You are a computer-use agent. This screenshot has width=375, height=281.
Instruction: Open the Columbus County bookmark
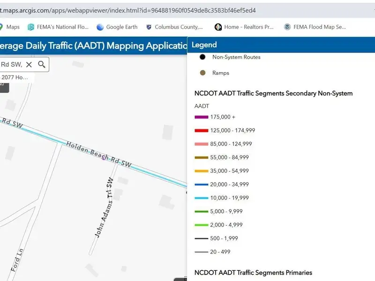coord(174,27)
